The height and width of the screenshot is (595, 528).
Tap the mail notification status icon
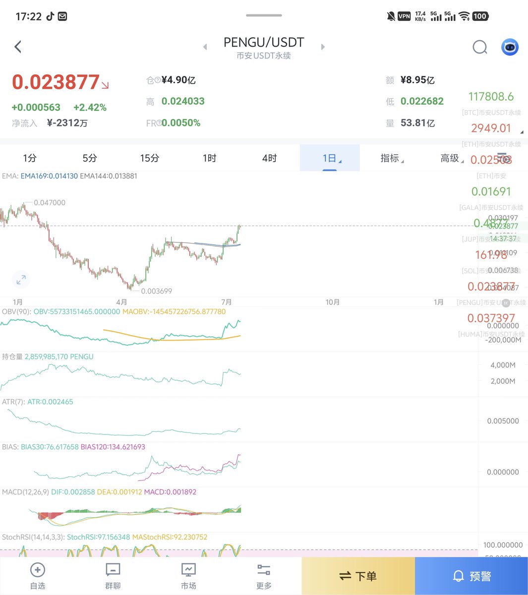point(62,16)
